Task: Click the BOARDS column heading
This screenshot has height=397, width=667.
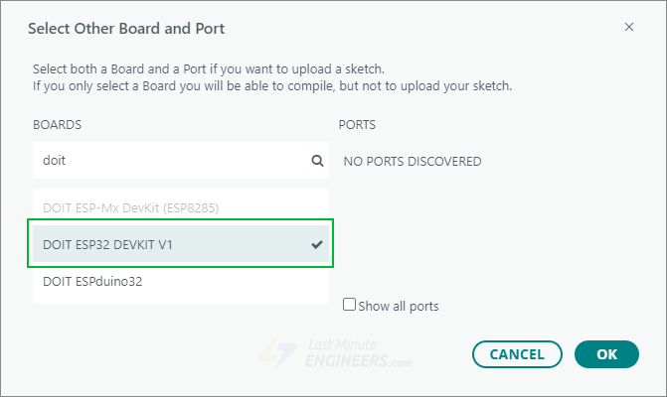Action: (x=57, y=125)
